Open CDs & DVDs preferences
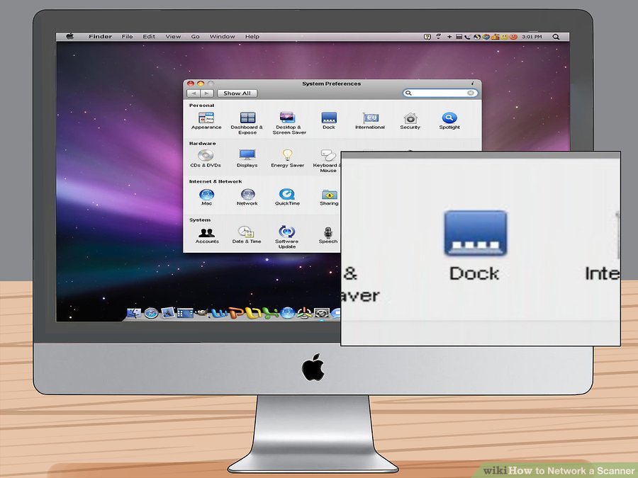 coord(206,159)
